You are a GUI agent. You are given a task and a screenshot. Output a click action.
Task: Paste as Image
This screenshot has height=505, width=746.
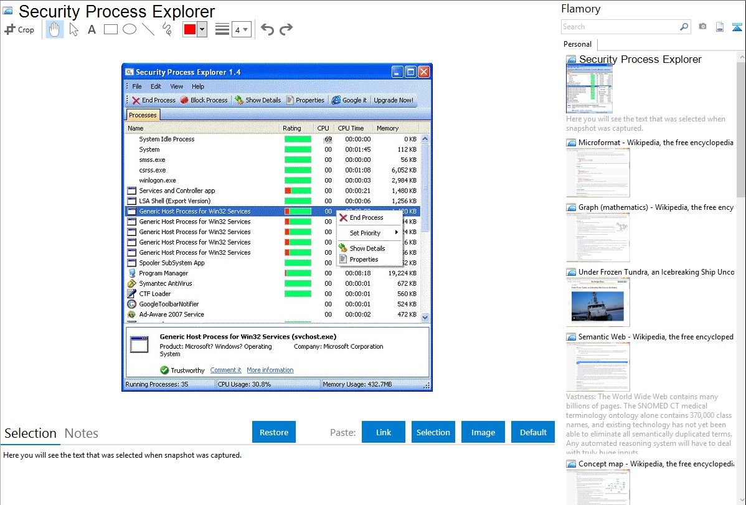tap(483, 432)
